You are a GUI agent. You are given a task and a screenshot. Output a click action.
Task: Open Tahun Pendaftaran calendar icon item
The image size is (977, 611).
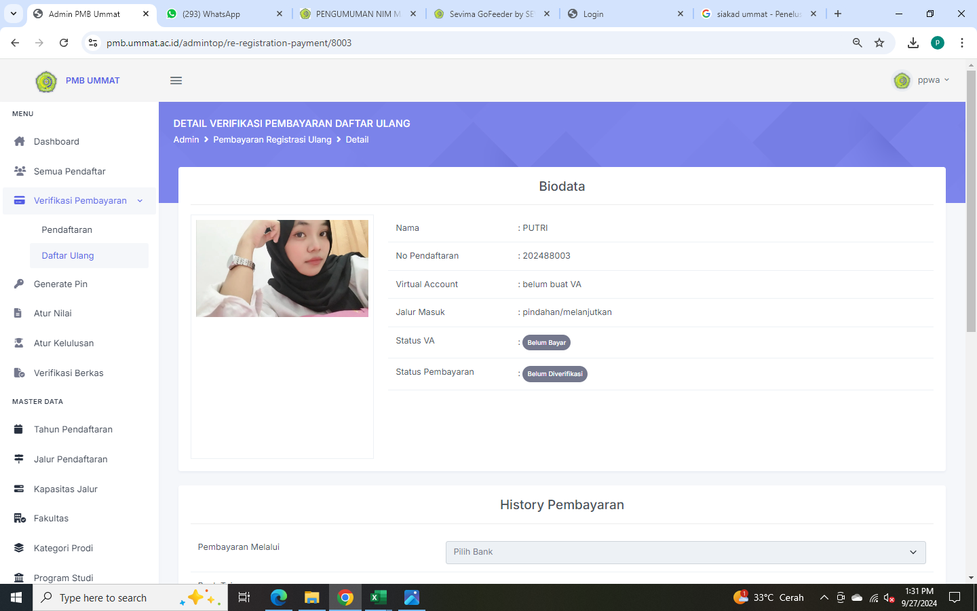click(x=19, y=429)
